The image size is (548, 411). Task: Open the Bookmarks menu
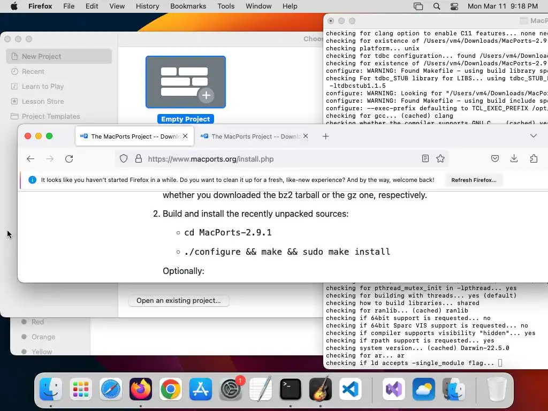tap(188, 6)
